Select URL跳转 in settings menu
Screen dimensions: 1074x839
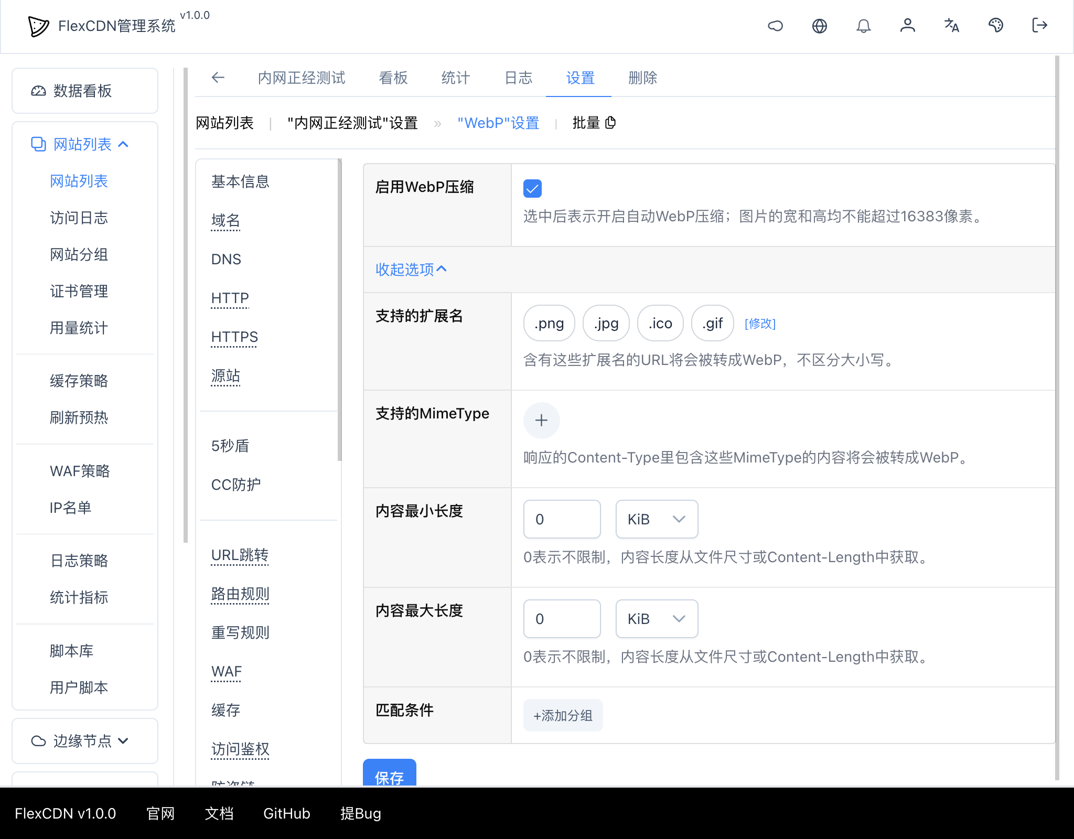click(240, 555)
